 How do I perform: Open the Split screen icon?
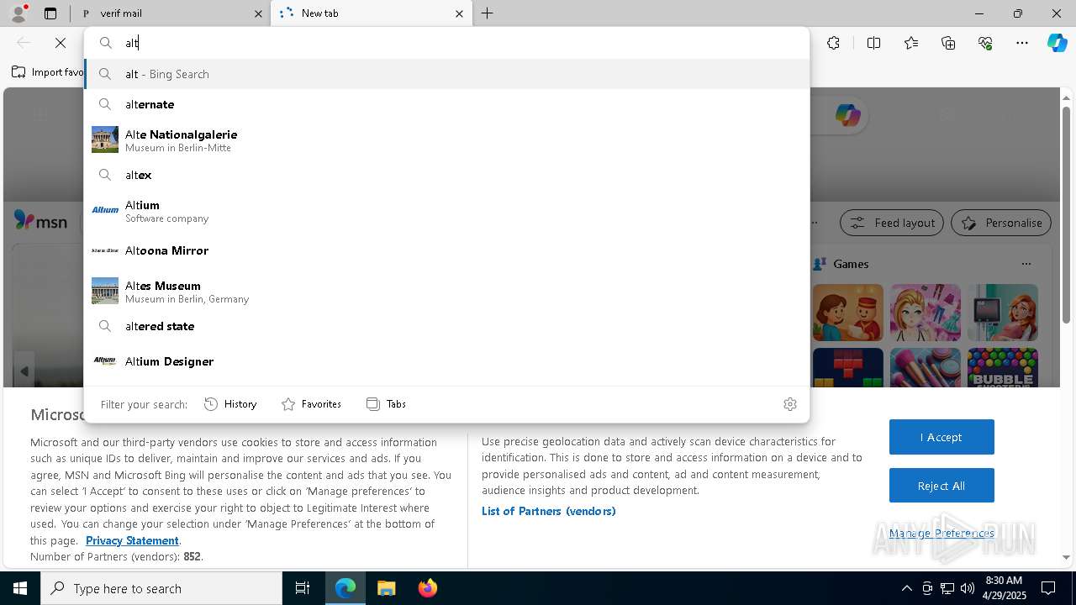(873, 43)
